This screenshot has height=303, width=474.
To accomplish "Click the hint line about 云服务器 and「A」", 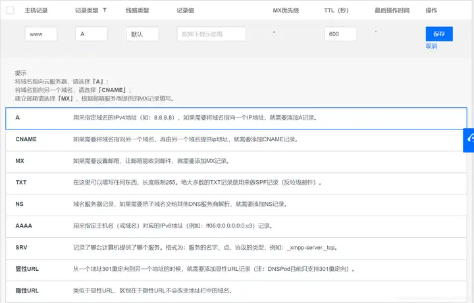I will (x=62, y=82).
